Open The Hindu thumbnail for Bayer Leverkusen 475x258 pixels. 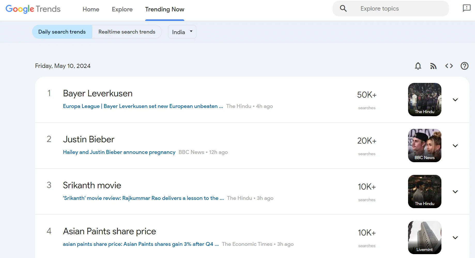click(425, 99)
